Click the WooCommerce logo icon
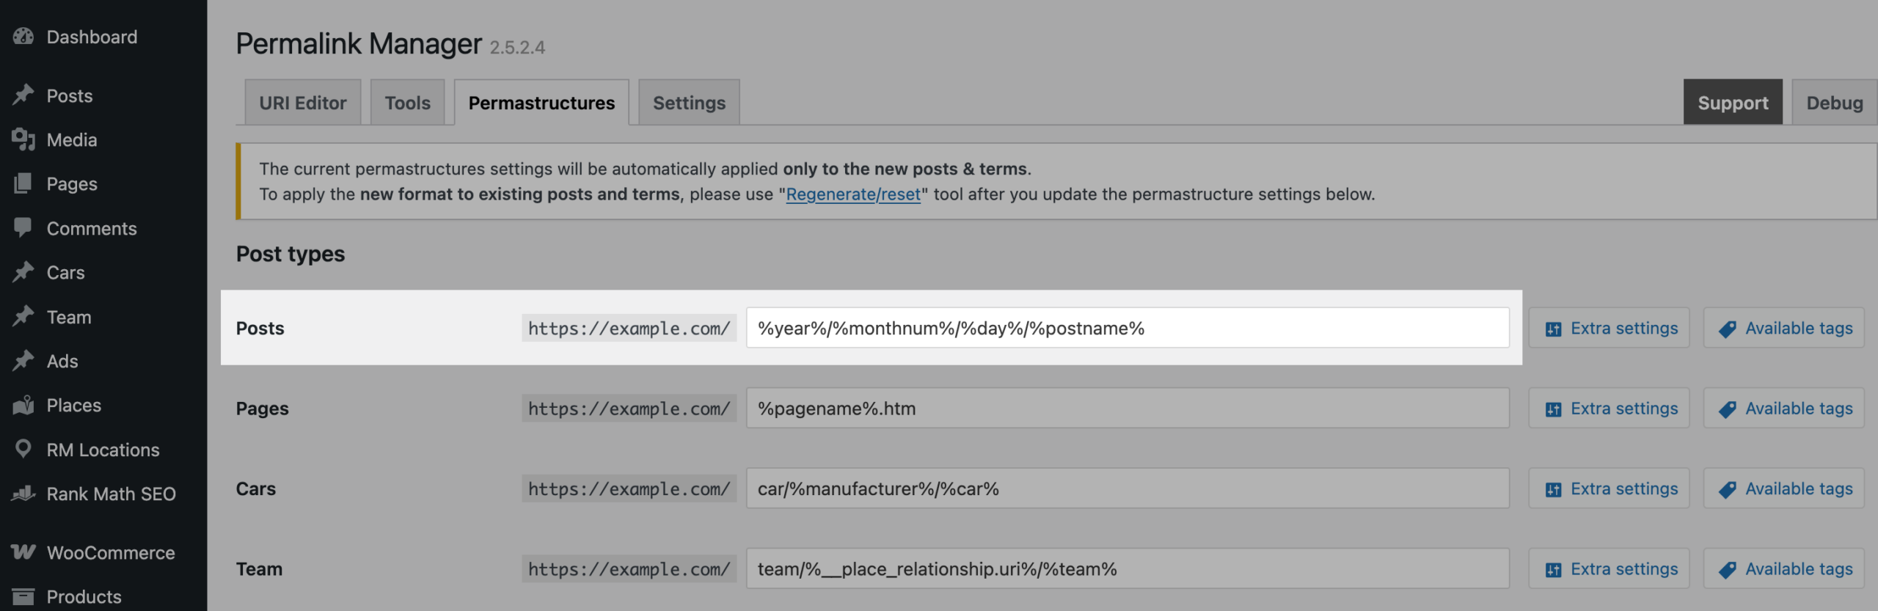Viewport: 1878px width, 611px height. pos(23,552)
